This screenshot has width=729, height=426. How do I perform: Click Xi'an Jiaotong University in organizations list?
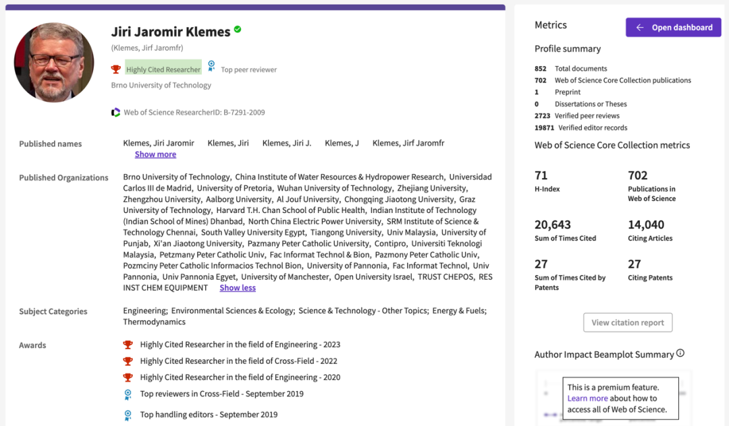198,243
